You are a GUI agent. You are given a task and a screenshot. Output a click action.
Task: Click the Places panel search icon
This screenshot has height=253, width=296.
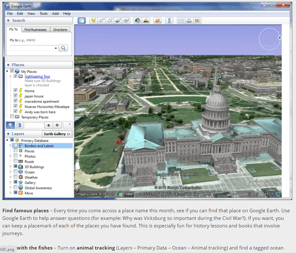pos(10,125)
